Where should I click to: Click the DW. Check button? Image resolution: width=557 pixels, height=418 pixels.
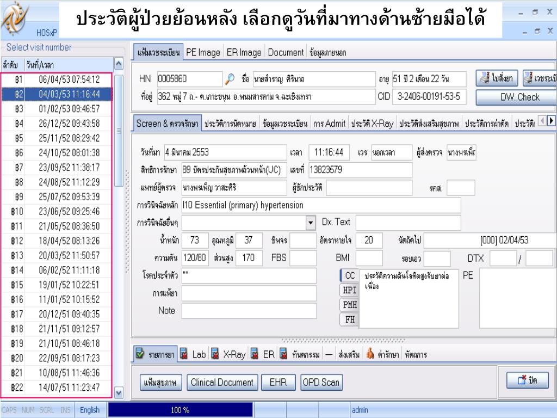tap(516, 97)
